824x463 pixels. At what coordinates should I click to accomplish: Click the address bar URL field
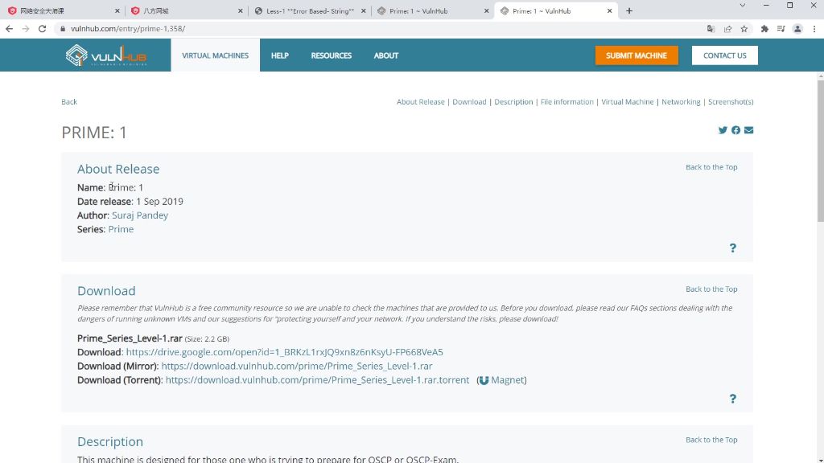point(378,29)
